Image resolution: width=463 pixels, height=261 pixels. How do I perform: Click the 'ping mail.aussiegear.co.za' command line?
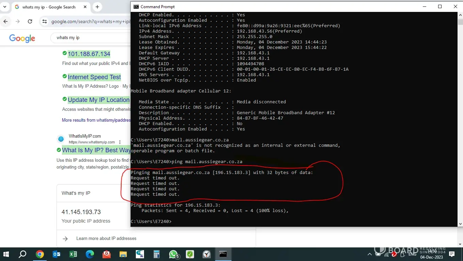pos(187,162)
